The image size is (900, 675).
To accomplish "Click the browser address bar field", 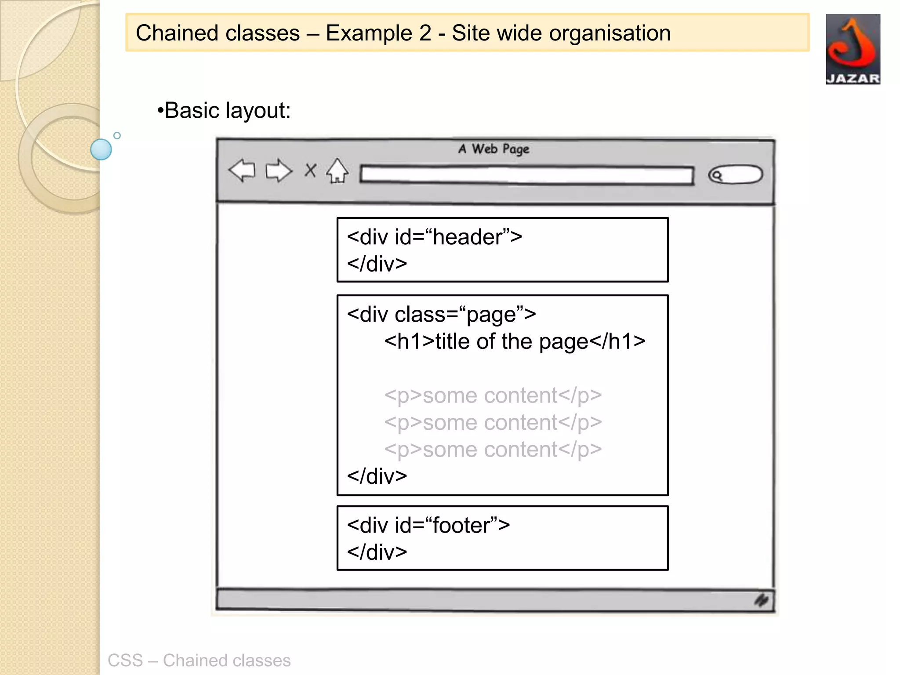I will 527,175.
